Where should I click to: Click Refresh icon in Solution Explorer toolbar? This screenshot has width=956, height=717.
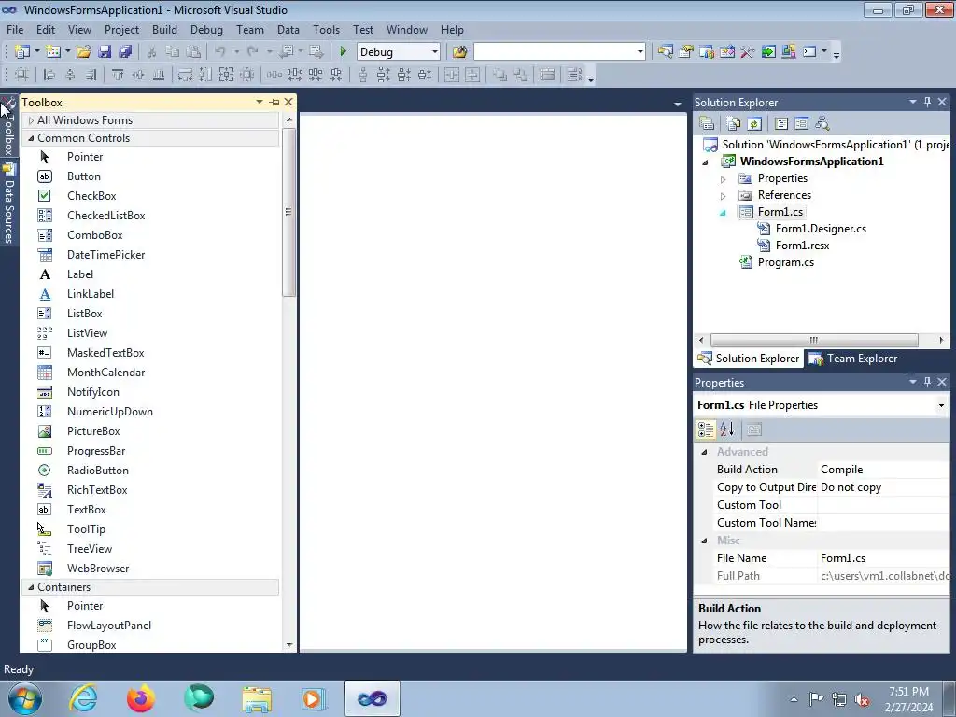click(x=754, y=124)
